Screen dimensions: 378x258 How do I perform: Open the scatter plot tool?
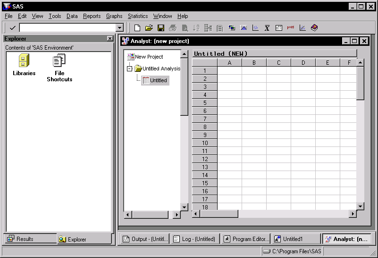pyautogui.click(x=256, y=28)
